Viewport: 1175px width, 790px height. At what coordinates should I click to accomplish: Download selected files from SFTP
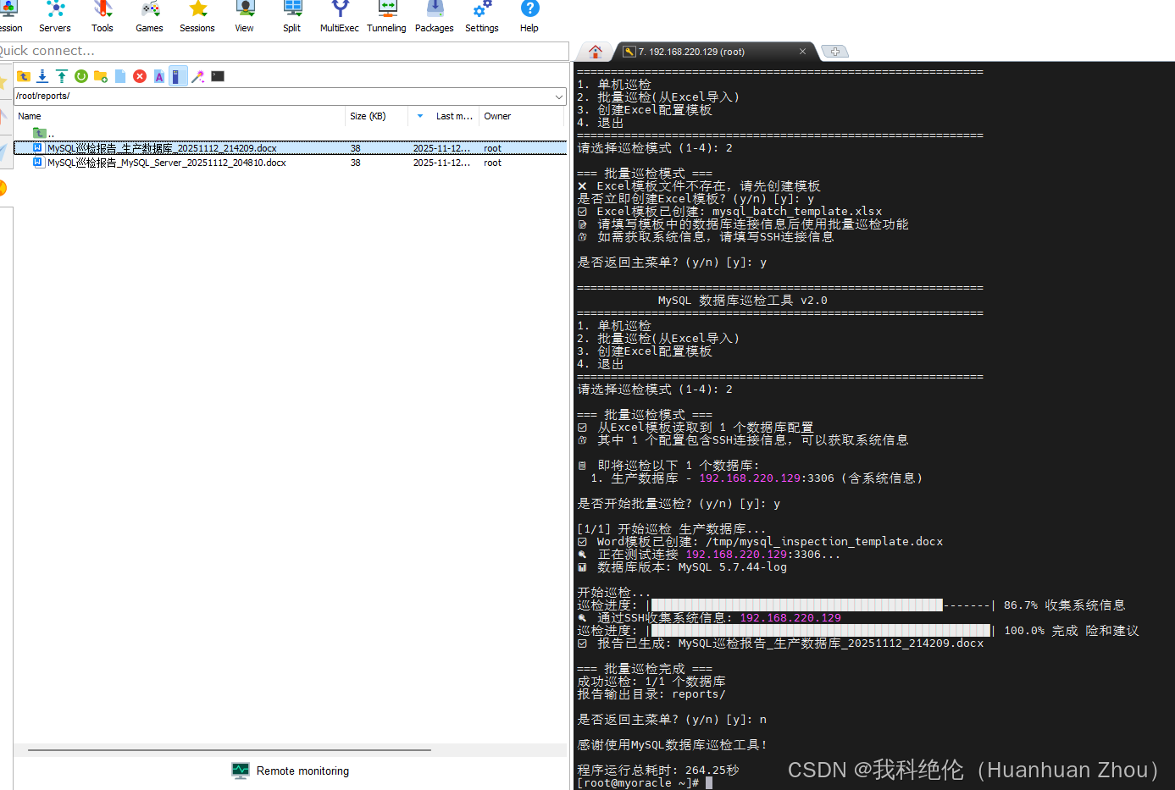click(42, 76)
